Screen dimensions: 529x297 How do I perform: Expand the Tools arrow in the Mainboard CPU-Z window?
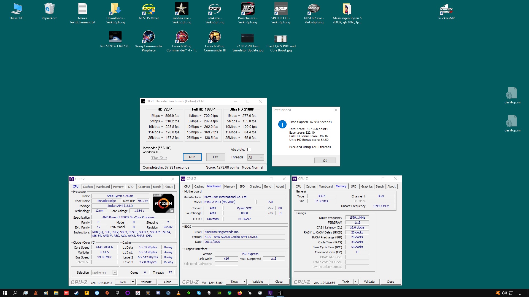click(x=244, y=282)
